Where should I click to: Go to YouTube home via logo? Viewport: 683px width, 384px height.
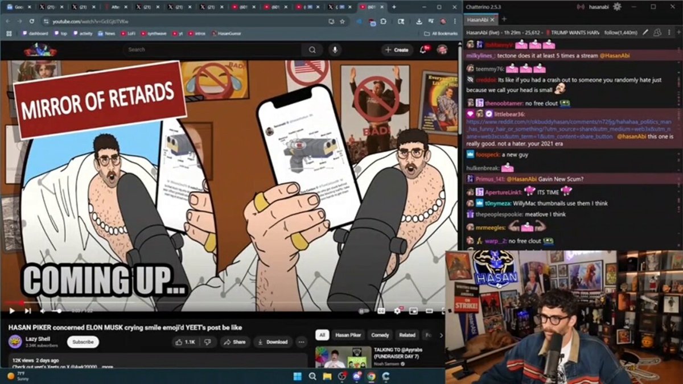point(40,50)
